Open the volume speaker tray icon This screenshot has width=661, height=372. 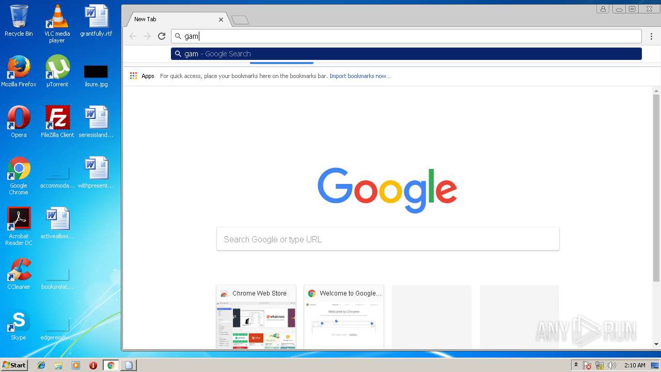pyautogui.click(x=612, y=365)
